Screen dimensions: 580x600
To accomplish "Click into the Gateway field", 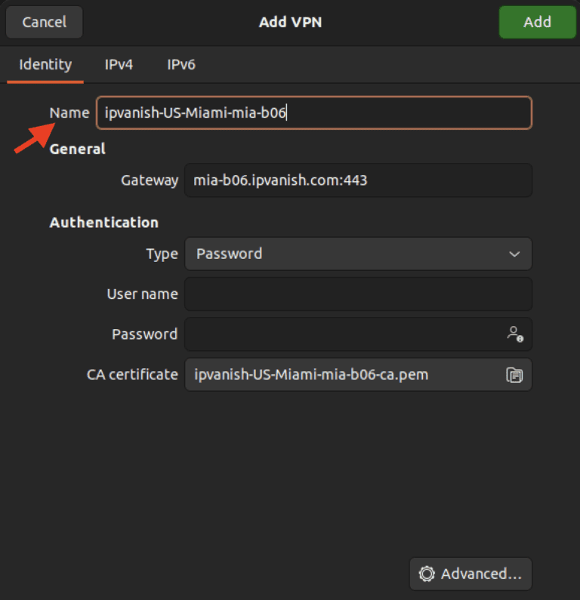I will pos(357,180).
